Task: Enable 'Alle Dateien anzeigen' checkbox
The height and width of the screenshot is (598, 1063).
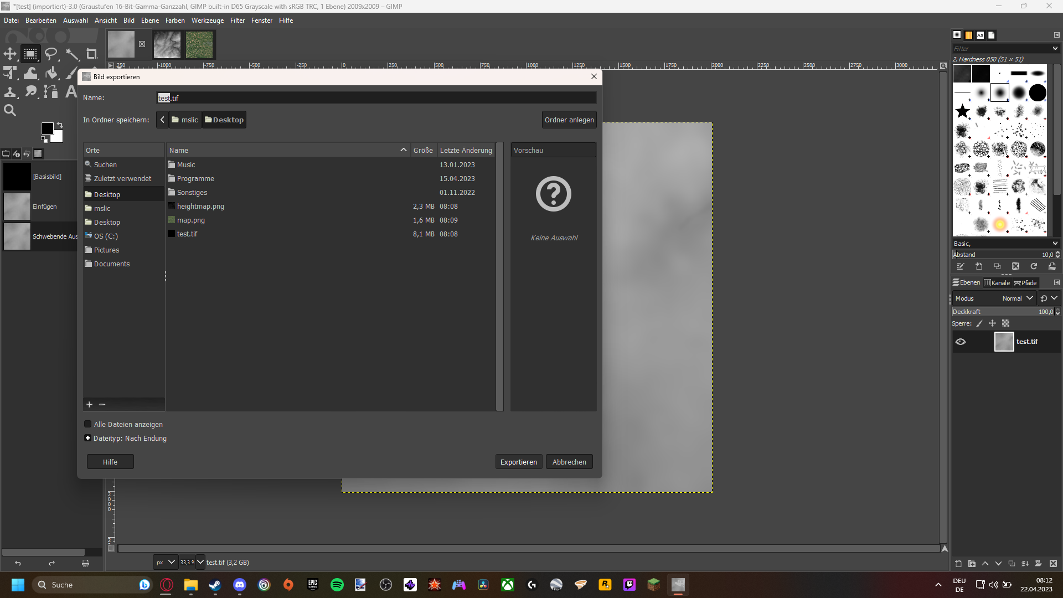Action: click(x=87, y=424)
